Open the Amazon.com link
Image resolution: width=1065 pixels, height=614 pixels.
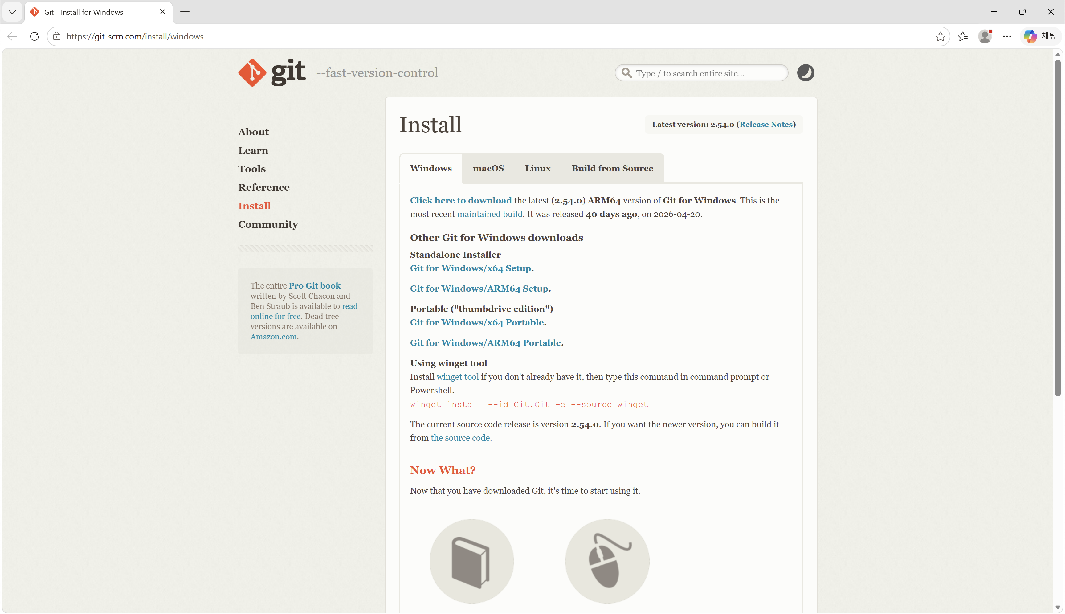point(273,337)
